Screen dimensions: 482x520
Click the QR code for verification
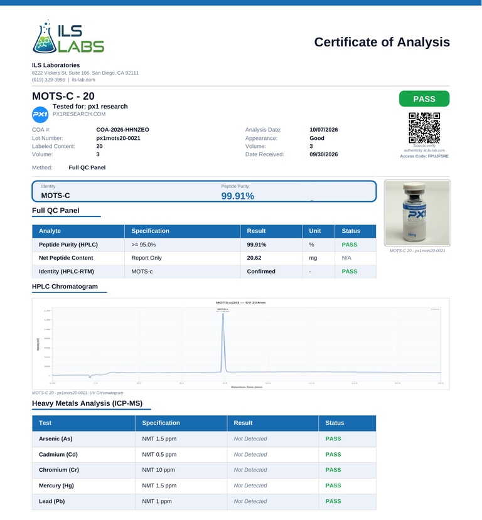(x=424, y=128)
